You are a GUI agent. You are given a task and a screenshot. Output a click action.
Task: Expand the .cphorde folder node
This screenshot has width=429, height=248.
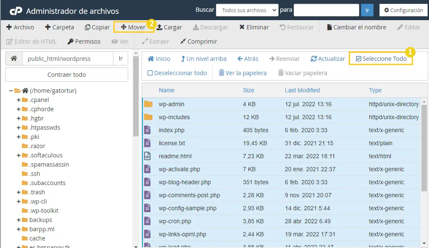click(x=18, y=109)
